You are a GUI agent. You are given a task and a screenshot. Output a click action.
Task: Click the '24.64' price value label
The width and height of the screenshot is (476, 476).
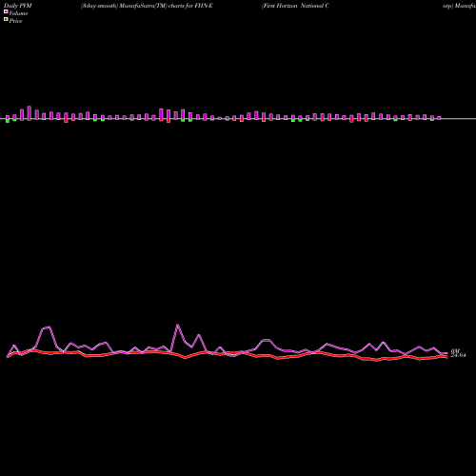coord(458,355)
